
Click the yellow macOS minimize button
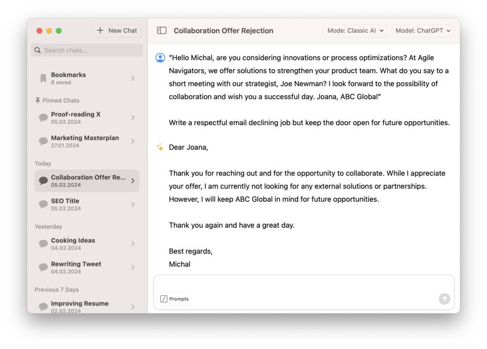(x=49, y=31)
